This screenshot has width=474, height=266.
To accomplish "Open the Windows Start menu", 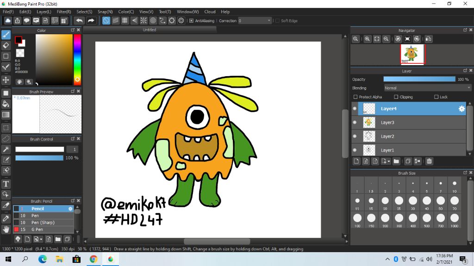I will click(x=8, y=259).
